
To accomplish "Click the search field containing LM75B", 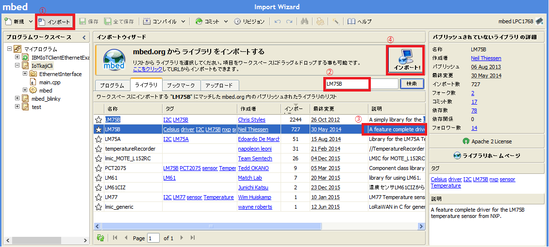I will [x=361, y=84].
